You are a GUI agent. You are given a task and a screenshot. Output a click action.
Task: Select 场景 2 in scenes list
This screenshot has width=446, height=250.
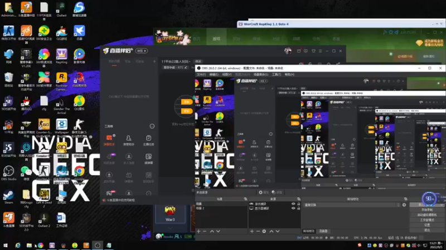click(221, 208)
